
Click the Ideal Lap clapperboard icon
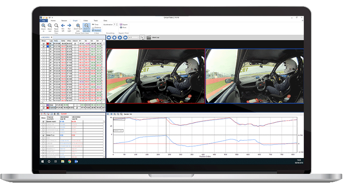click(x=148, y=37)
